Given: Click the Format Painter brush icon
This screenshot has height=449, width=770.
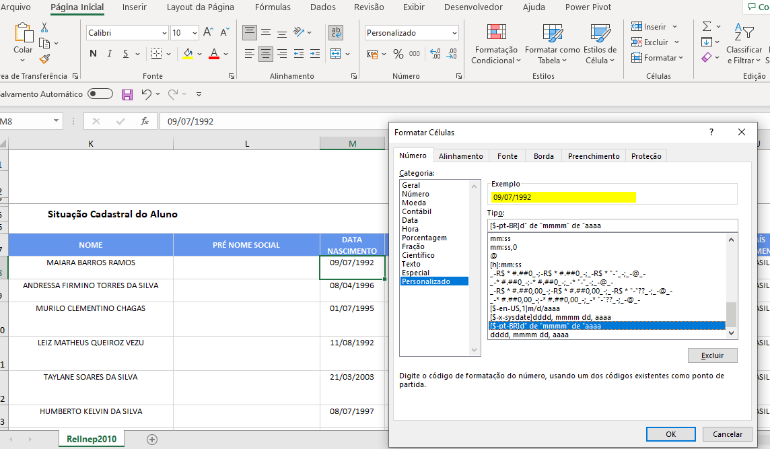Looking at the screenshot, I should point(44,59).
